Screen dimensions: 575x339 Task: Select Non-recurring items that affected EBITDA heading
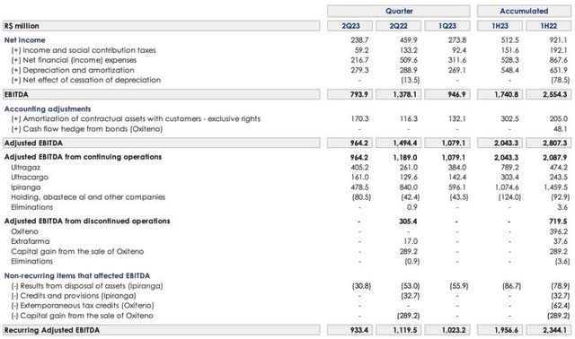coord(77,275)
